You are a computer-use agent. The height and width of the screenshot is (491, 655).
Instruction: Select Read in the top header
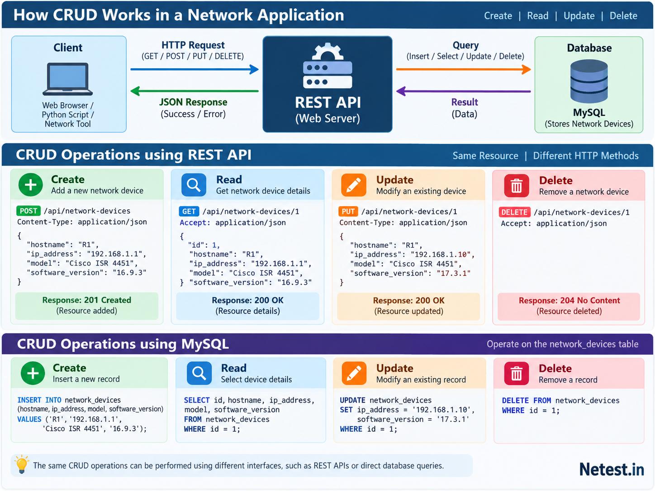[x=537, y=16]
